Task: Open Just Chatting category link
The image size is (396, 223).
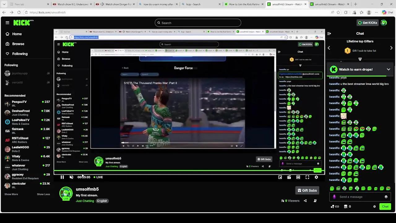Action: [85, 201]
